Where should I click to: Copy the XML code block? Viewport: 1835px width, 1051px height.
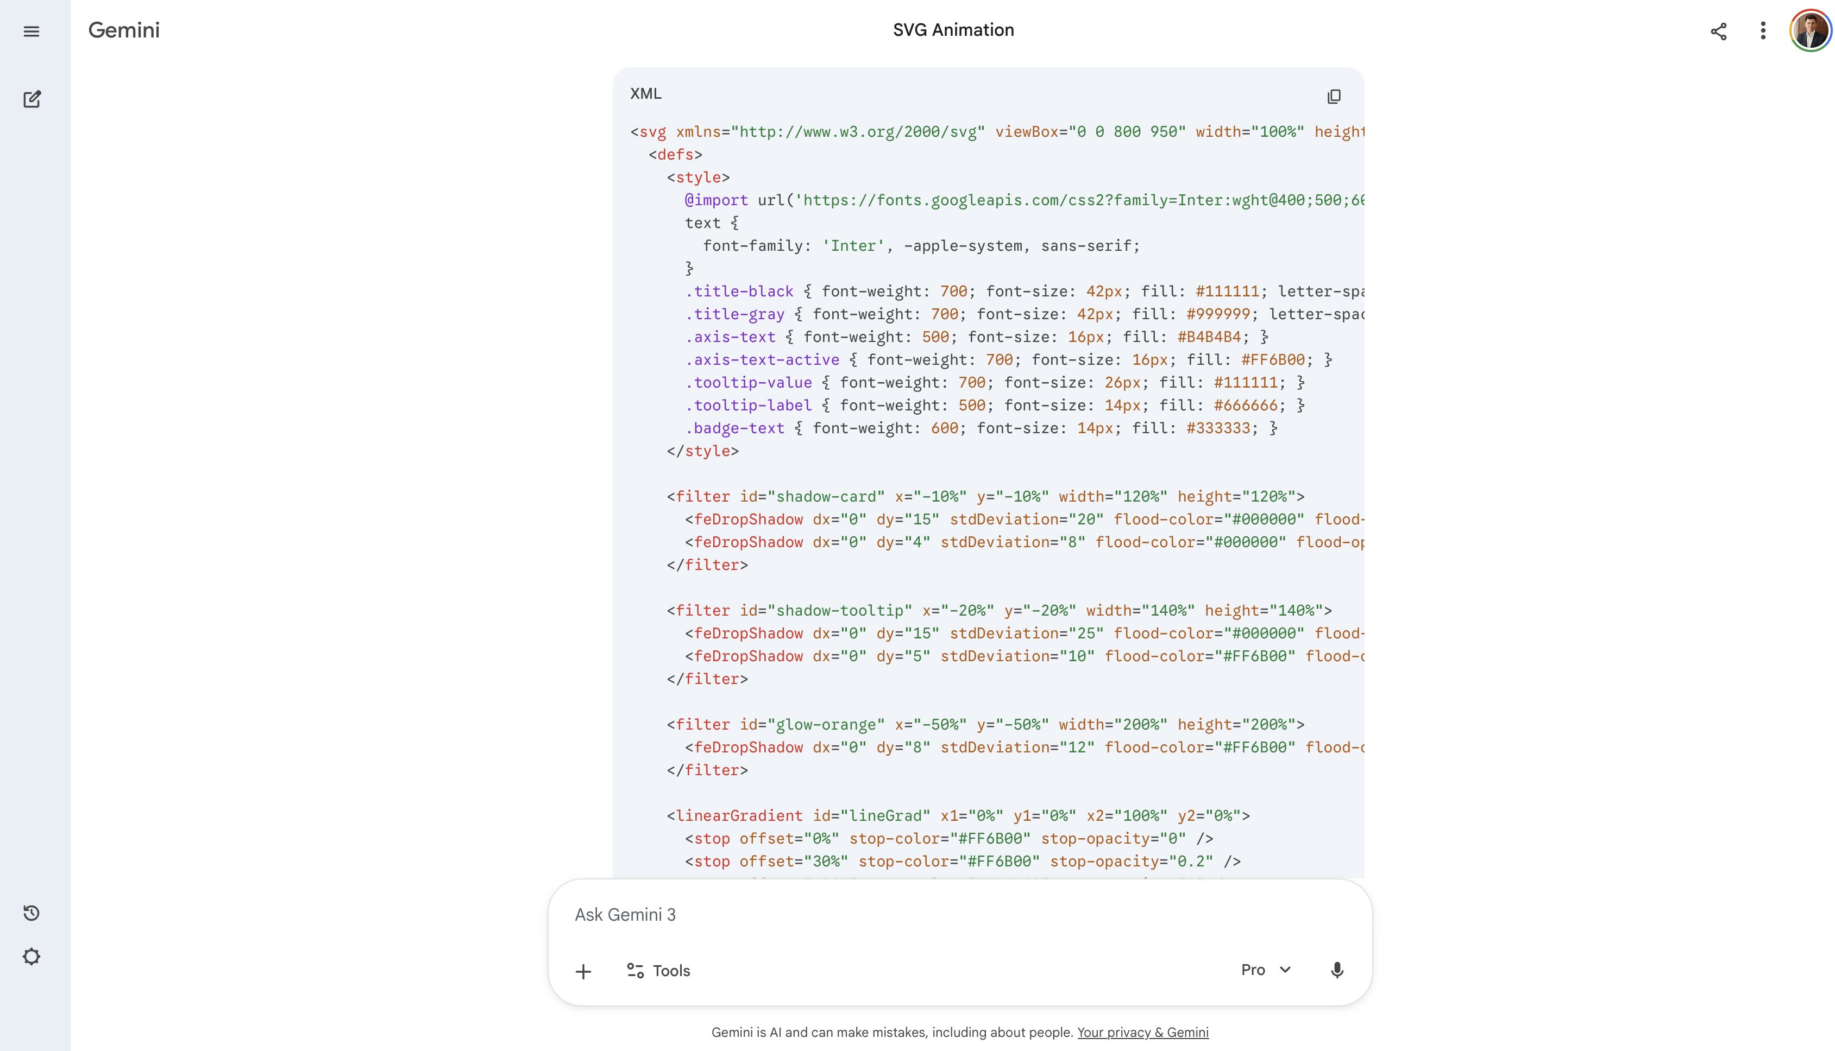click(x=1334, y=96)
